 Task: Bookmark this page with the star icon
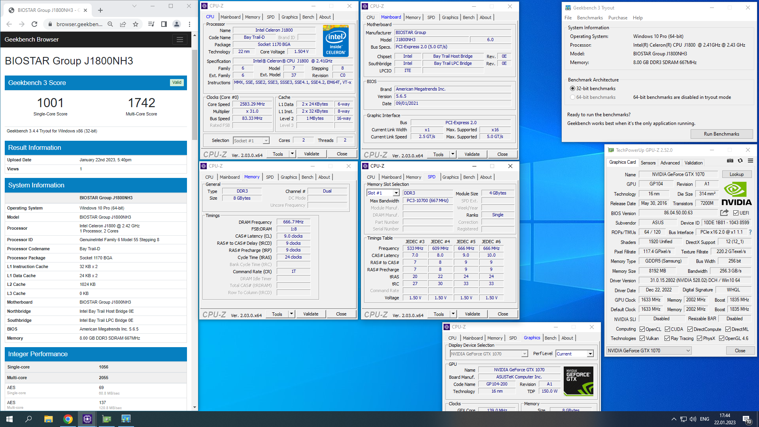point(136,24)
